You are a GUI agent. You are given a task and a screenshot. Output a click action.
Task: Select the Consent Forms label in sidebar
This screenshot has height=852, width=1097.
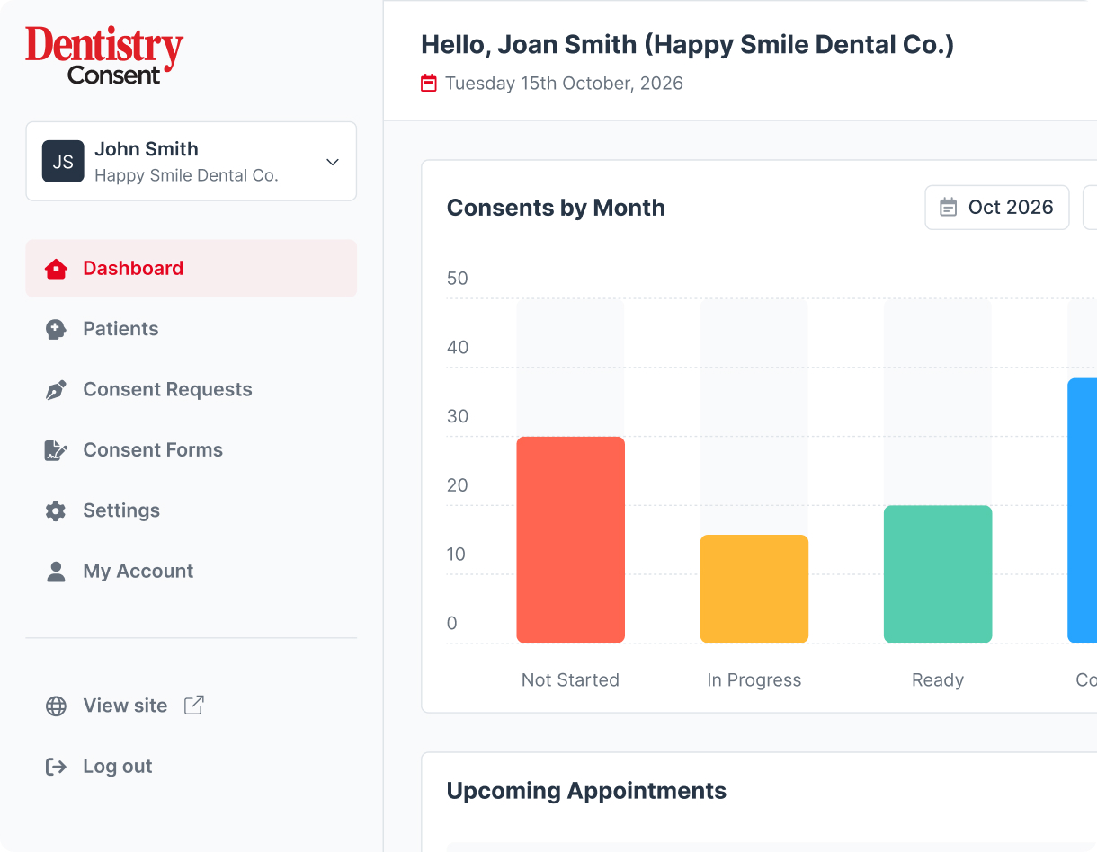[153, 450]
